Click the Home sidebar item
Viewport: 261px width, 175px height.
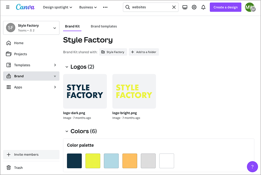[31, 43]
